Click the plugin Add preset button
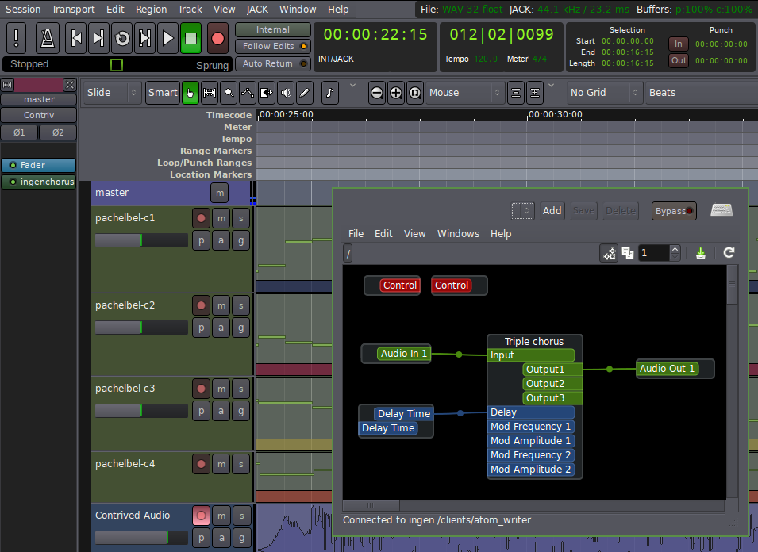 (x=552, y=210)
